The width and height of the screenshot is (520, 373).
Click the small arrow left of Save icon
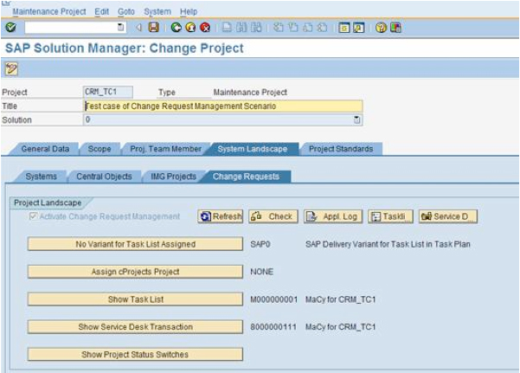tap(139, 28)
